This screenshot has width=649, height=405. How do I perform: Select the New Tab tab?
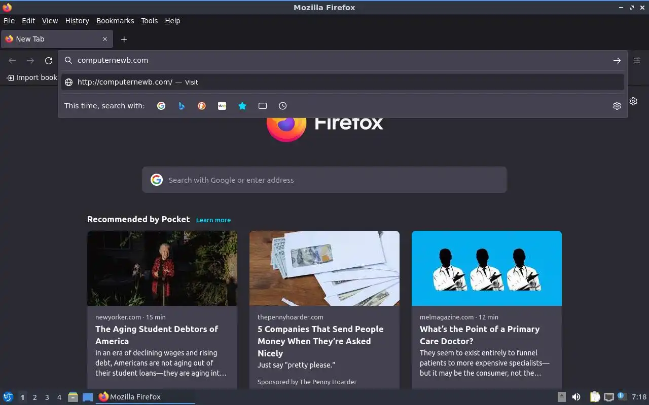tap(57, 39)
